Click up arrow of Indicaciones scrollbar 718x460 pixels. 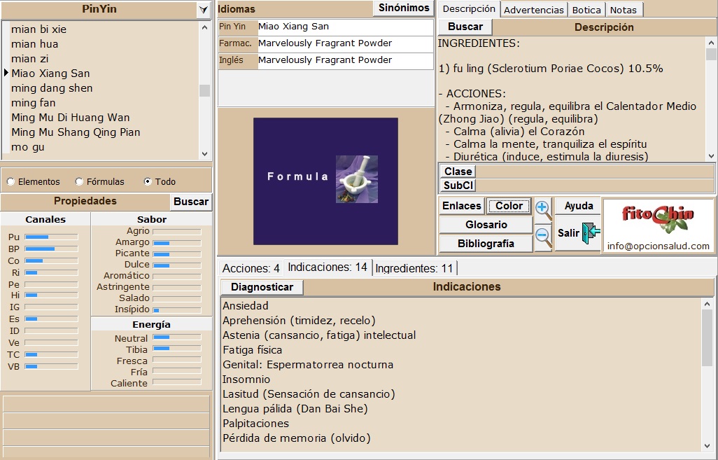point(707,304)
